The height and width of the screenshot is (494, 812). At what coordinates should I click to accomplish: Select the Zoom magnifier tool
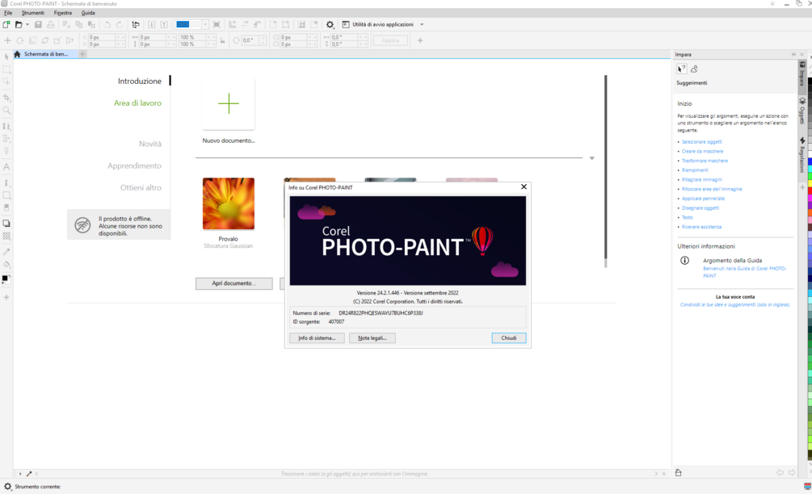[x=6, y=110]
